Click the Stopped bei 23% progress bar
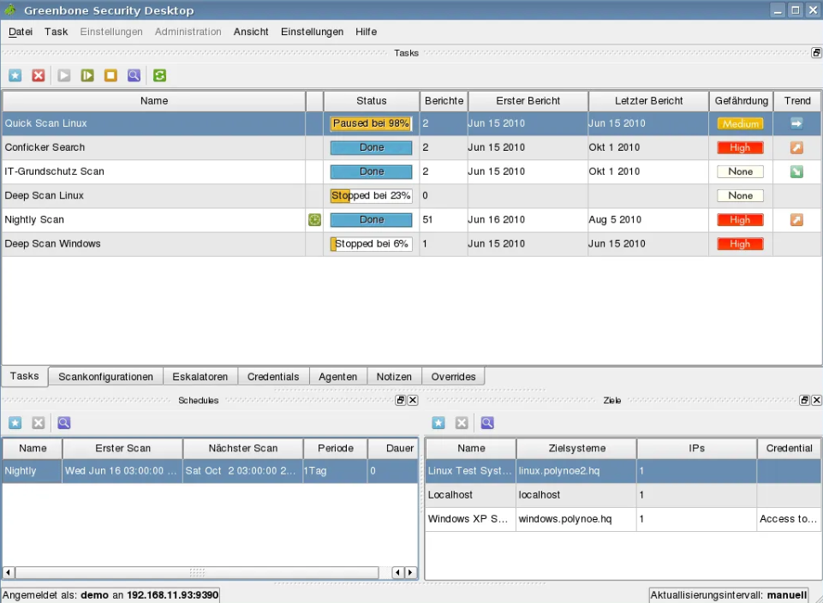Screen dimensions: 823x603 coord(371,196)
